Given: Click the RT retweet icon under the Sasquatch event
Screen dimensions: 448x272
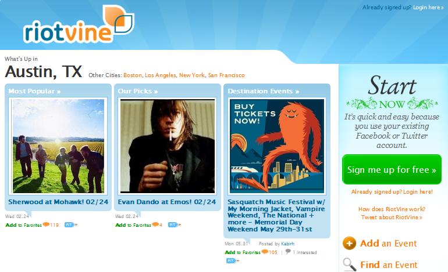Looking at the screenshot, I should [232, 260].
